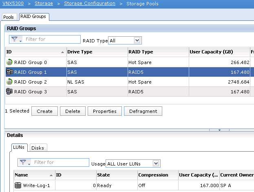The width and height of the screenshot is (254, 192).
Task: Click the Delete button
Action: coord(73,111)
